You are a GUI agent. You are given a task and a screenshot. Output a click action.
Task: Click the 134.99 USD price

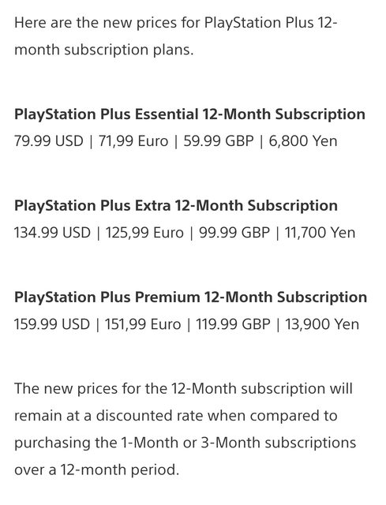coord(52,233)
